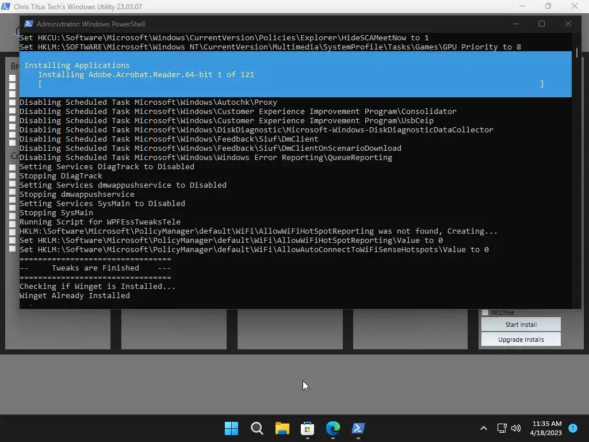Open taskbar Search
The height and width of the screenshot is (442, 589).
pyautogui.click(x=257, y=428)
